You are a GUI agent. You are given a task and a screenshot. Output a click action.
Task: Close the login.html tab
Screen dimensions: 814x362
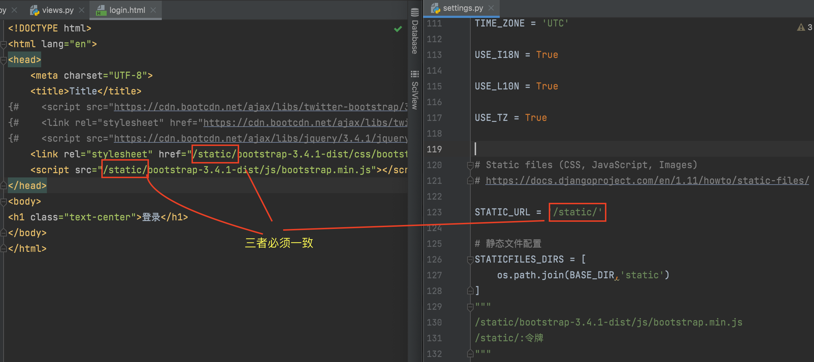[x=153, y=10]
